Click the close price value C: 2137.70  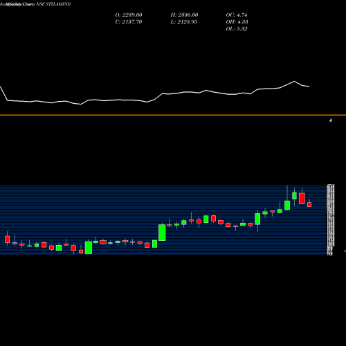point(129,22)
